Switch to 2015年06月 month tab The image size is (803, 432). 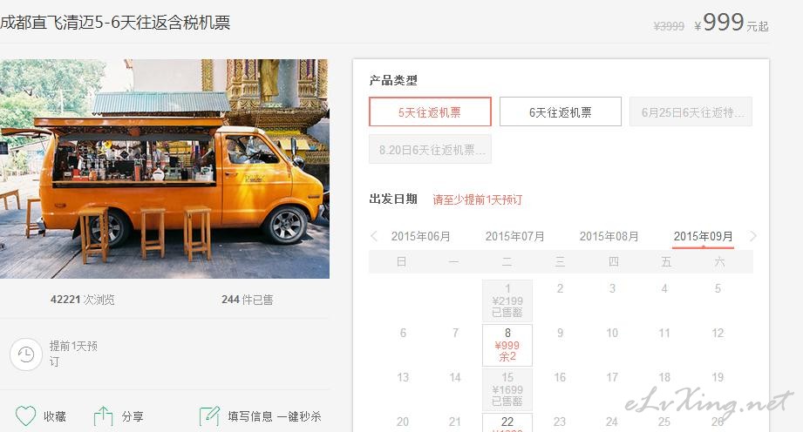[420, 237]
